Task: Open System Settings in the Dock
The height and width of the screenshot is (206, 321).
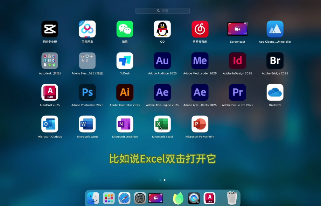Action: (x=140, y=198)
